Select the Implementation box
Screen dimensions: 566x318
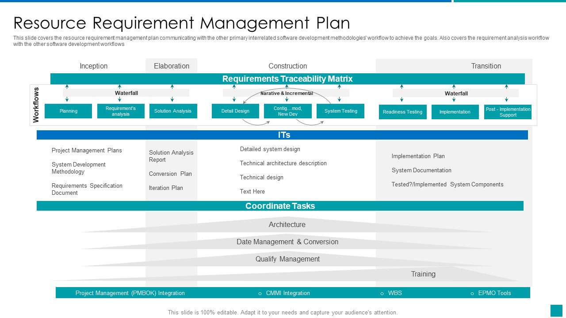pos(455,112)
